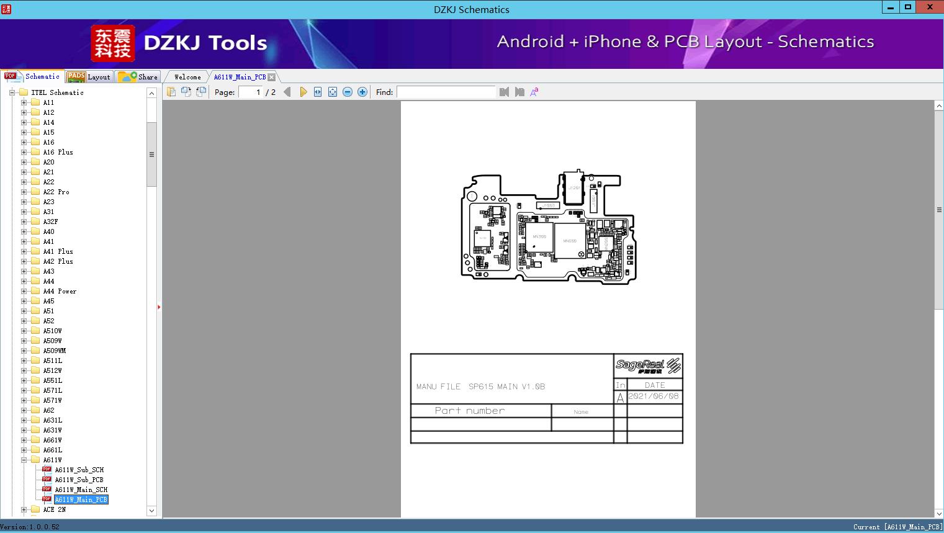The width and height of the screenshot is (944, 533).
Task: Click the previous page arrow
Action: [287, 92]
